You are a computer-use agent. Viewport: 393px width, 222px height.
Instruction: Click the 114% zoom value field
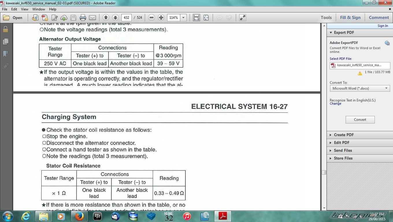(174, 18)
